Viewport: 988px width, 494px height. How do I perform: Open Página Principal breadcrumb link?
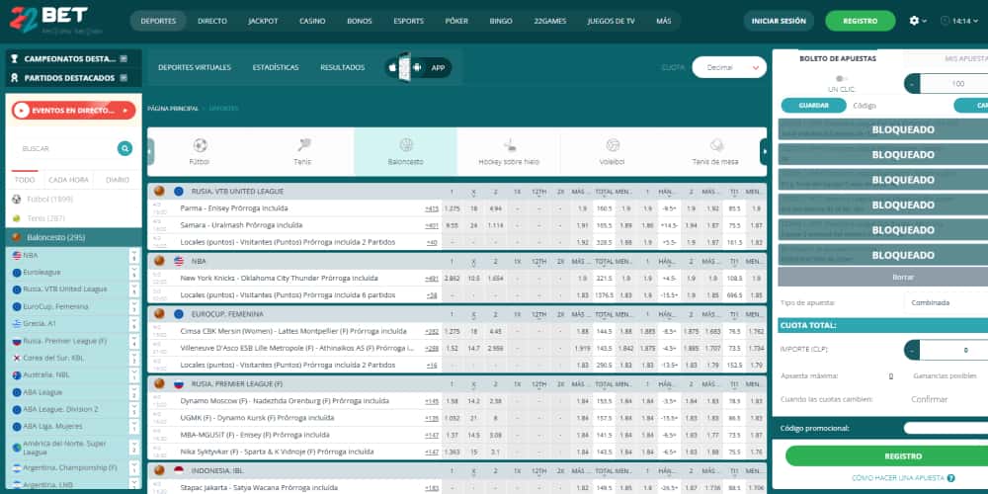pos(173,109)
